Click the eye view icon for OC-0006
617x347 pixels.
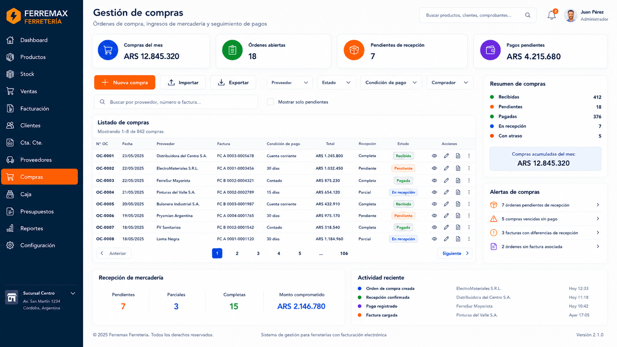434,216
